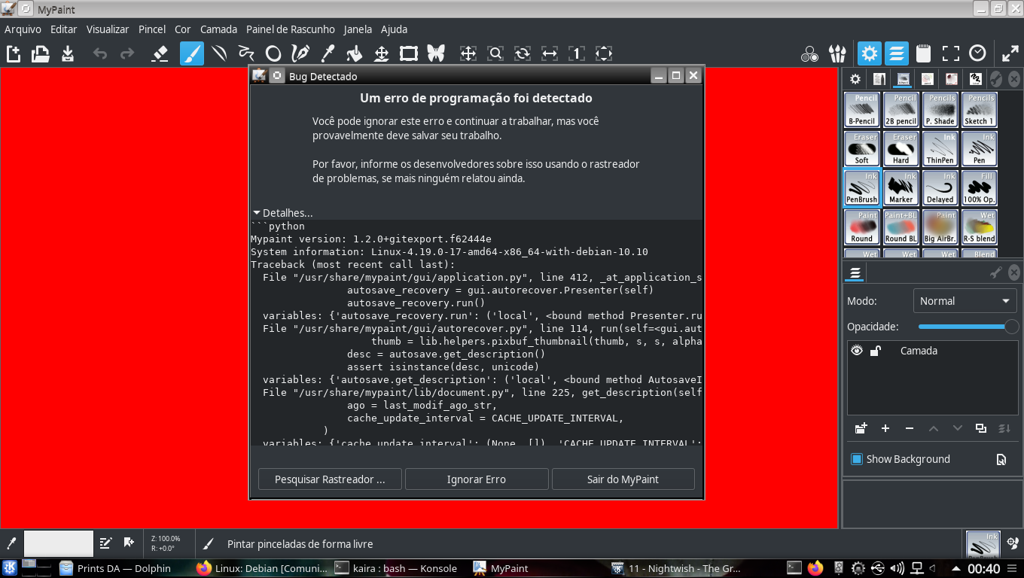
Task: Open the Modo Normal dropdown
Action: 965,301
